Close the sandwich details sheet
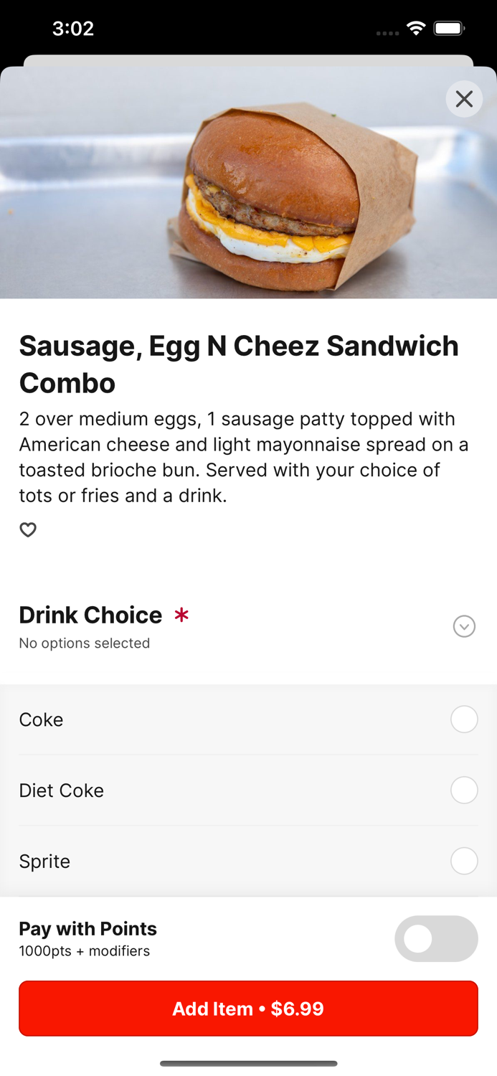This screenshot has width=497, height=1076. (x=464, y=99)
